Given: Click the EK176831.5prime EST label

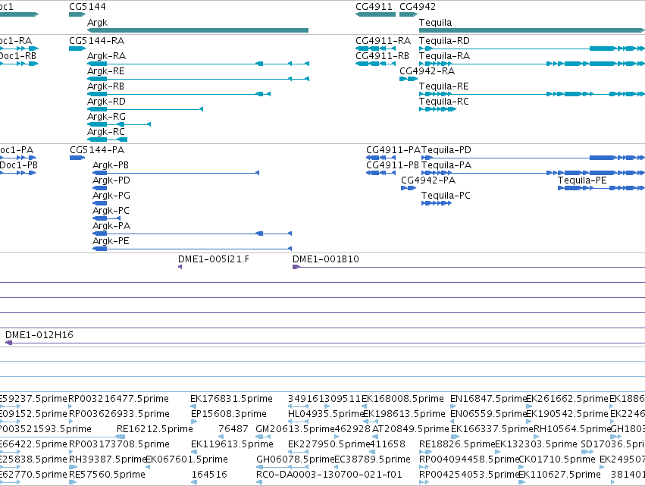Looking at the screenshot, I should click(x=231, y=399).
